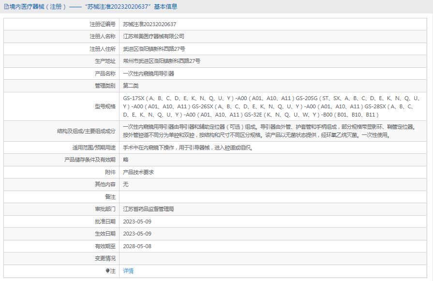Click the 审批部门 label
Screen dimensions: 433x281
105,209
